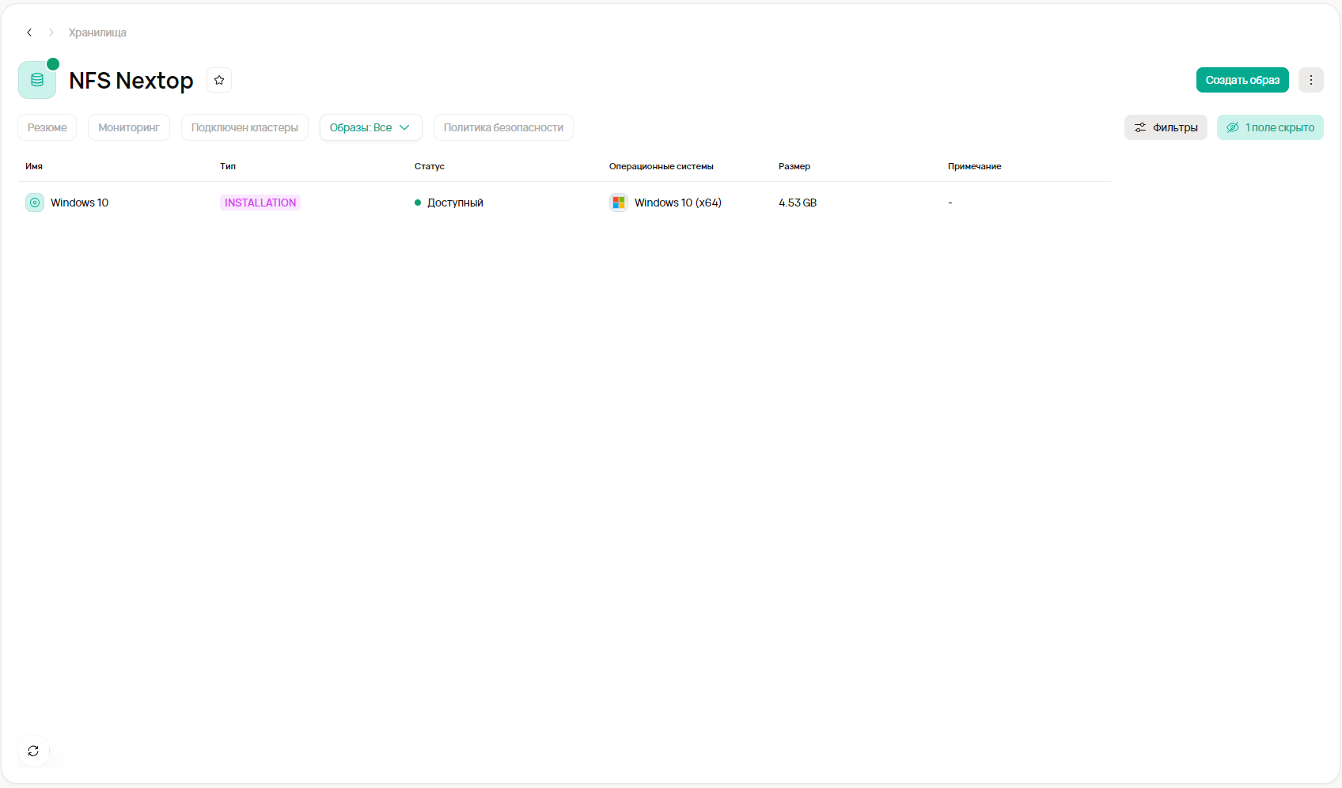Click the refresh icon at bottom left
Image resolution: width=1342 pixels, height=788 pixels.
tap(33, 751)
